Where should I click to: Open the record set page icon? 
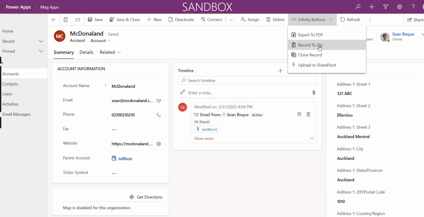pyautogui.click(x=66, y=20)
